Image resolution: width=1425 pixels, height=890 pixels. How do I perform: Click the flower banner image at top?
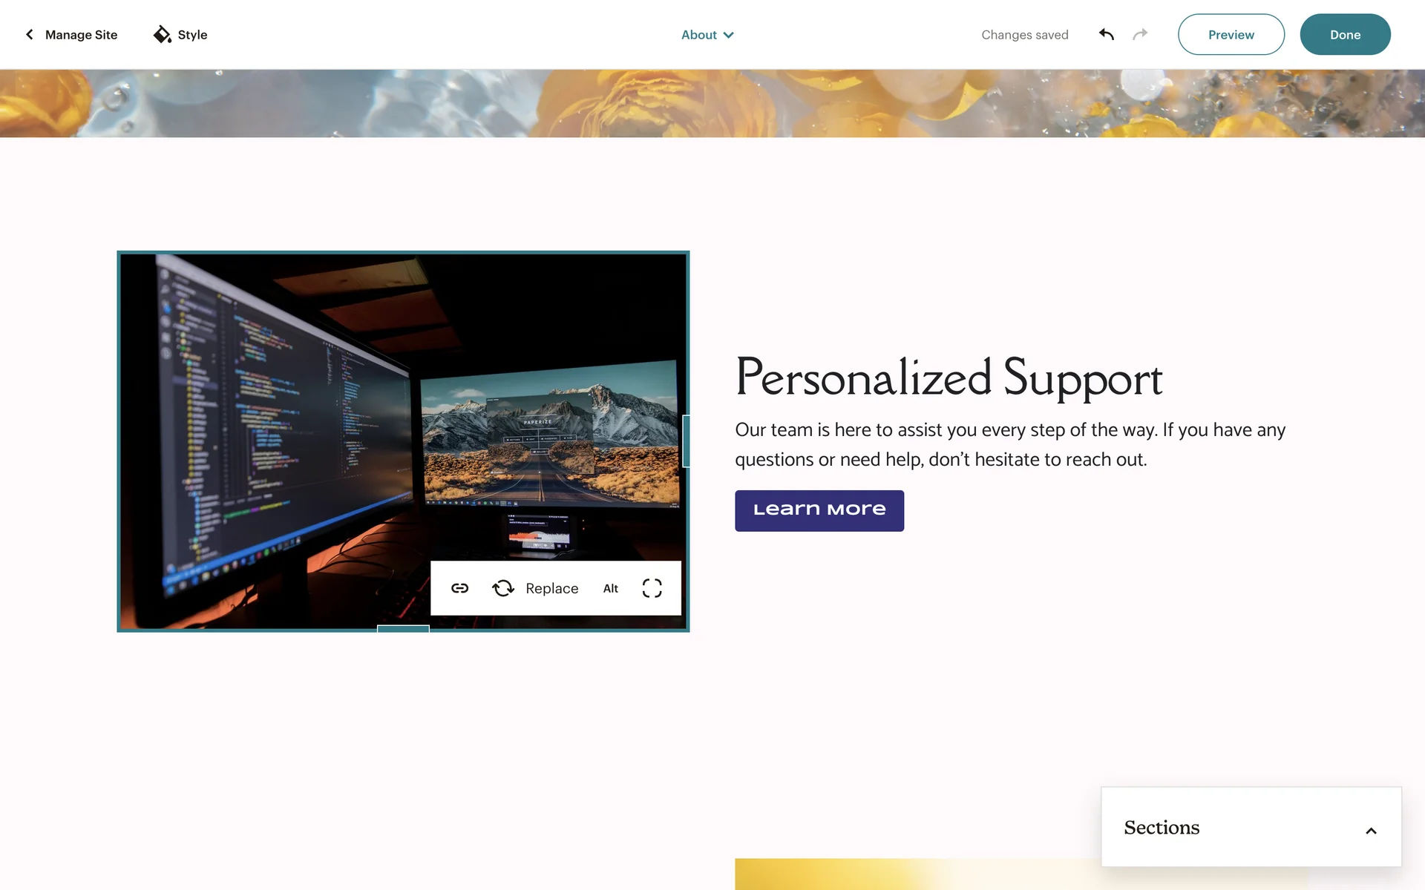tap(712, 103)
